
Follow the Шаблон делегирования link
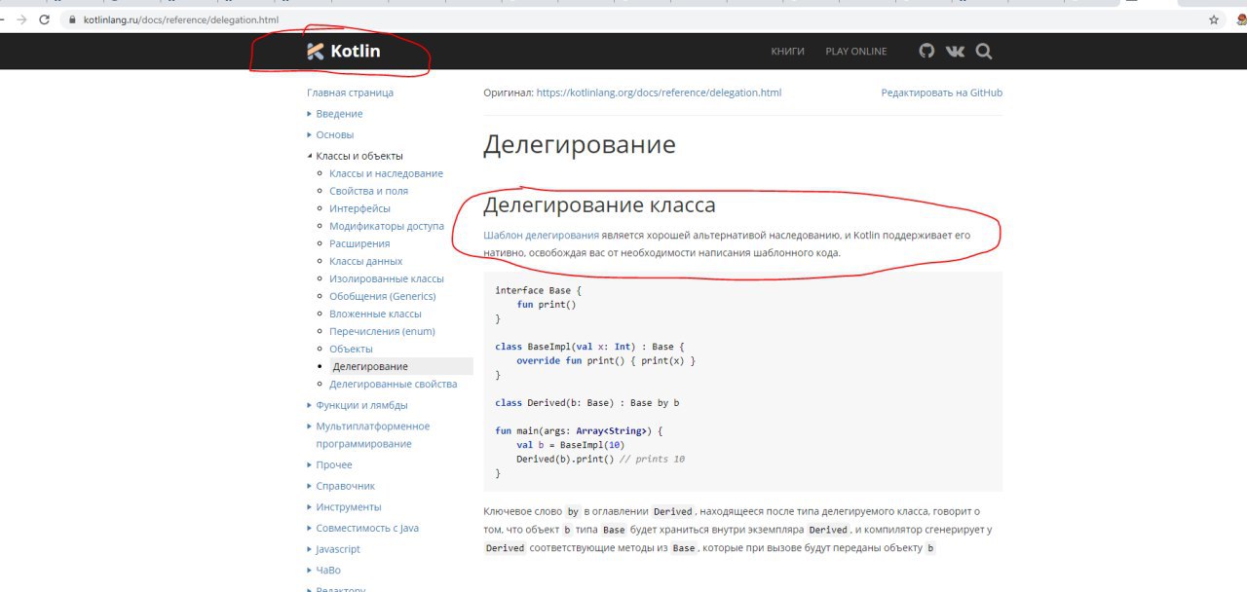coord(541,235)
